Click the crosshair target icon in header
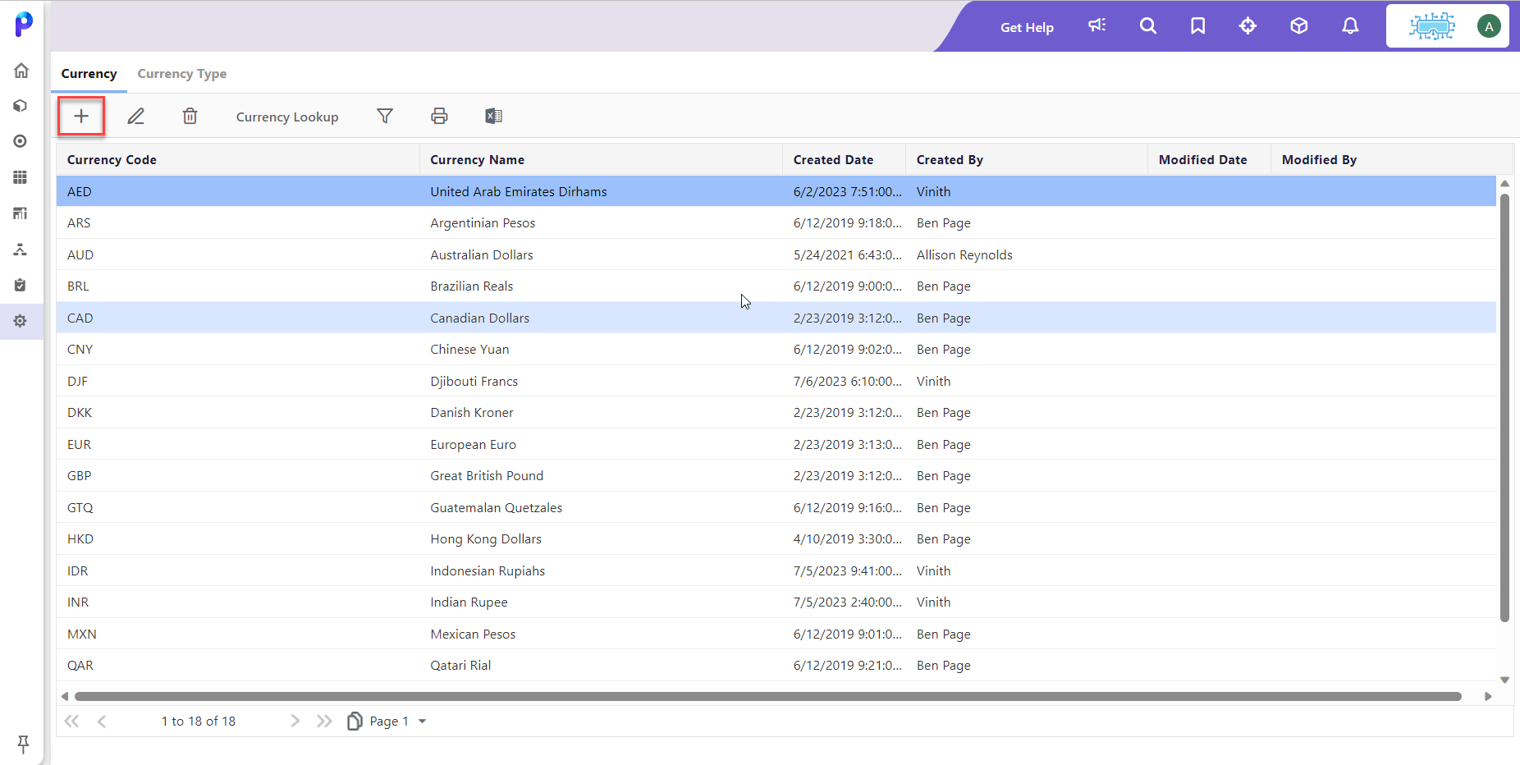 (1248, 26)
